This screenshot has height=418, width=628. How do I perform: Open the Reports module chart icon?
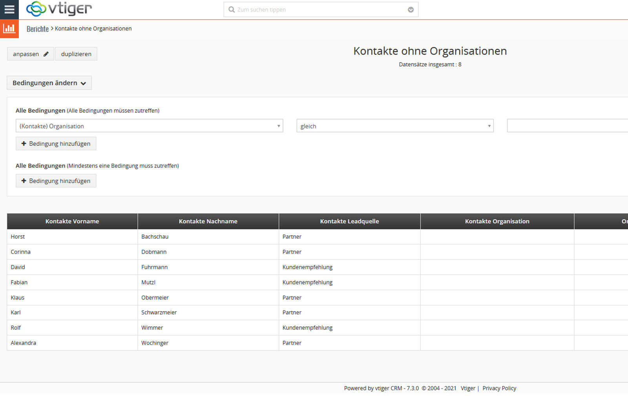(x=9, y=29)
